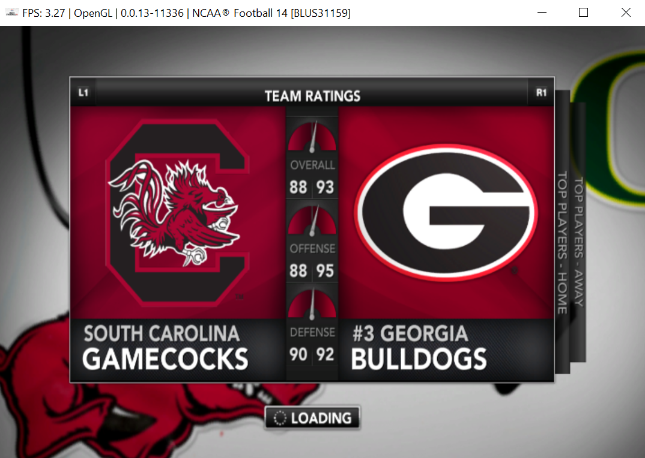
Task: Click the Offense rating gauge
Action: (312, 221)
